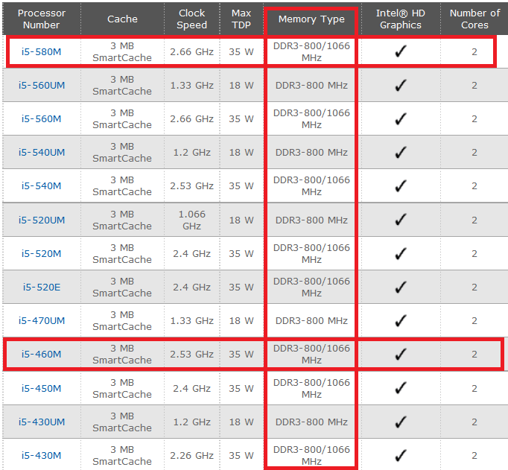508x470 pixels.
Task: Select the 1.33 GHz clock speed of i5-560UM
Action: pyautogui.click(x=191, y=85)
